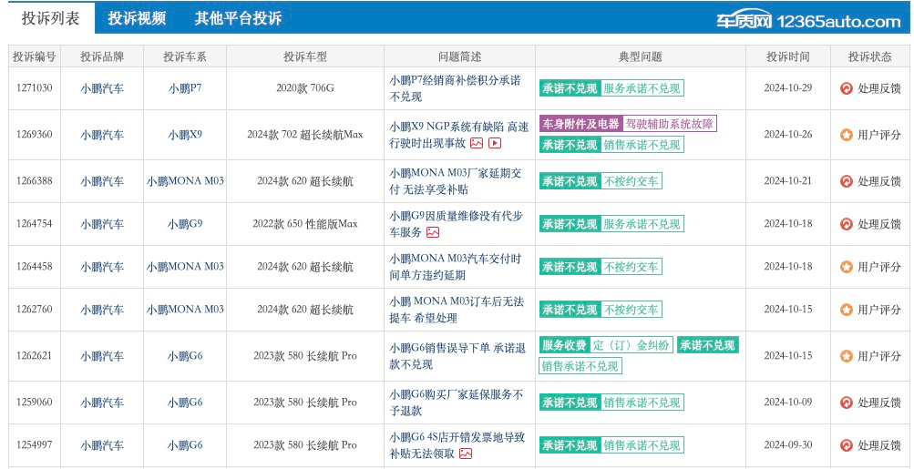Open 小鹏G9 series link

tap(185, 224)
